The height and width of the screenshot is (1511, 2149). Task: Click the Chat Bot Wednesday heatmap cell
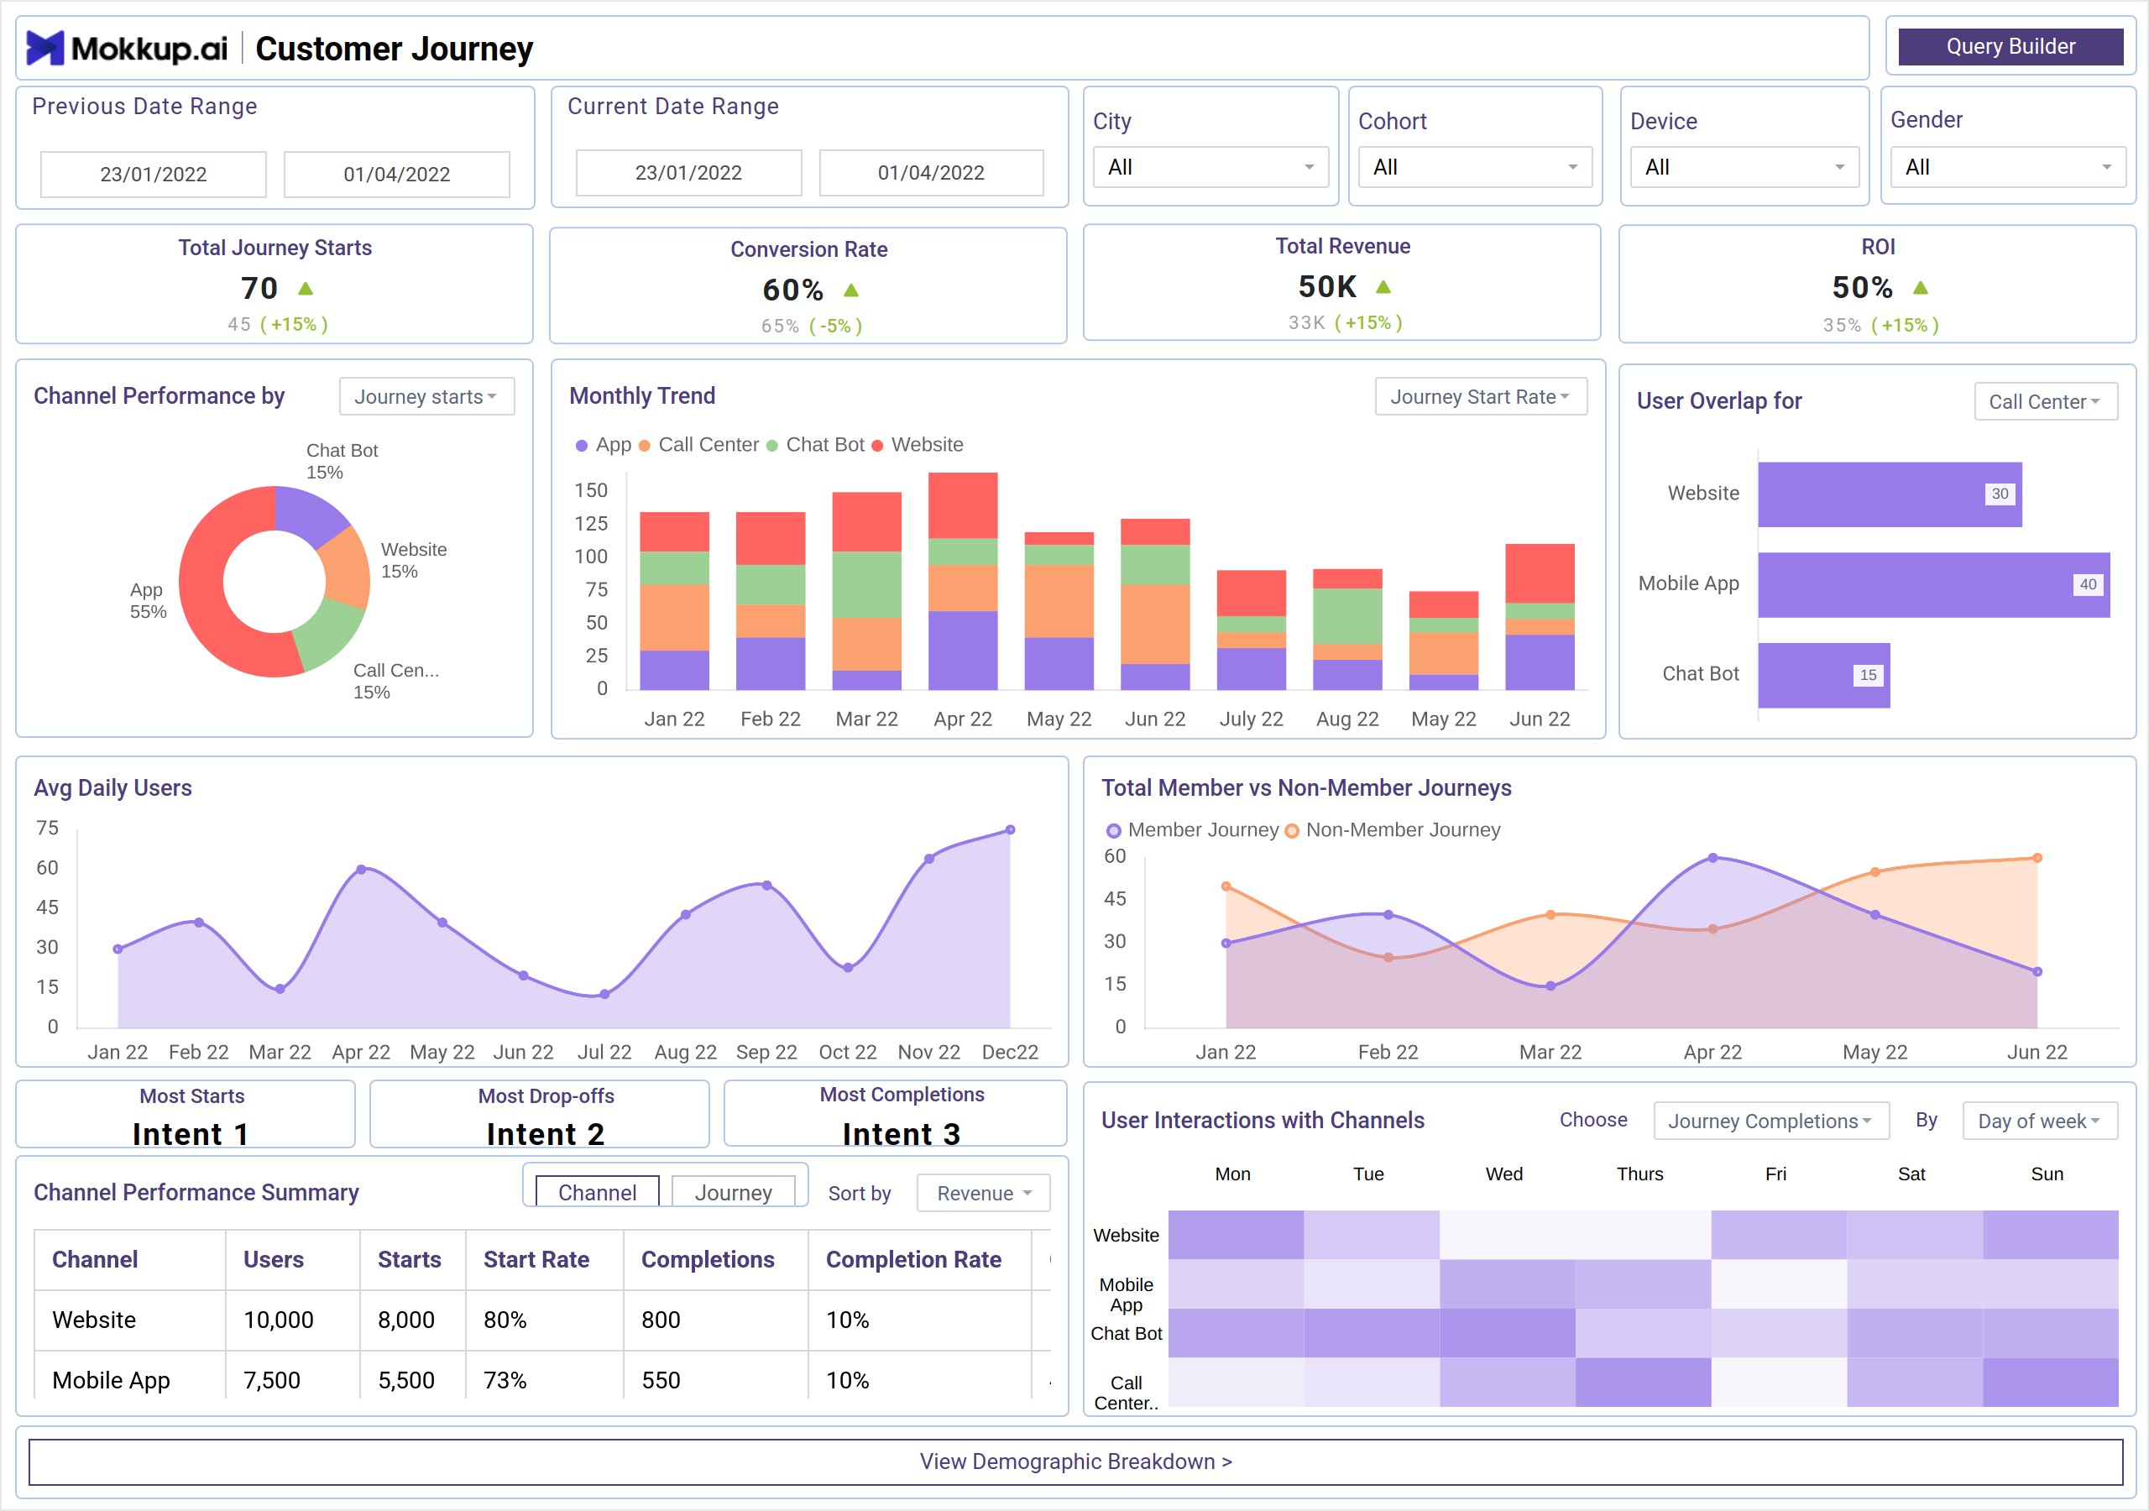pos(1507,1333)
